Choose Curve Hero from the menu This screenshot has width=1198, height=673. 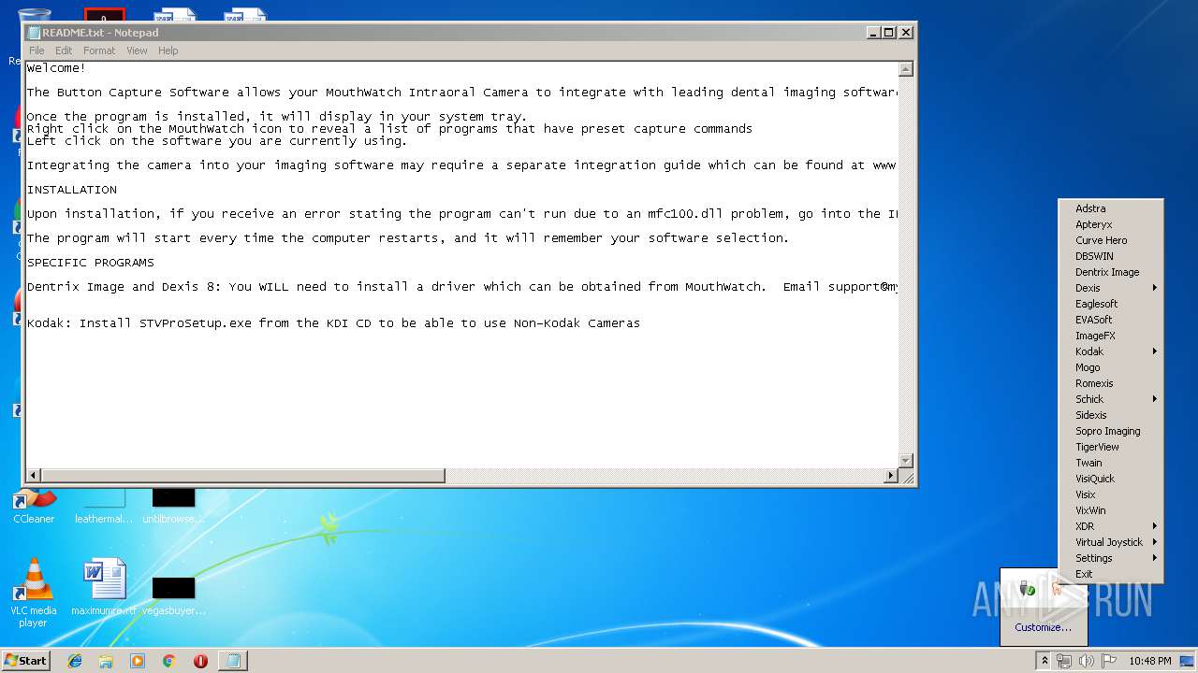point(1111,240)
